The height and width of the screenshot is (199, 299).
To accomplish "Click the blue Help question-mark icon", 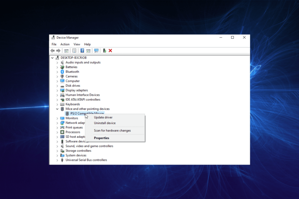I will point(82,51).
